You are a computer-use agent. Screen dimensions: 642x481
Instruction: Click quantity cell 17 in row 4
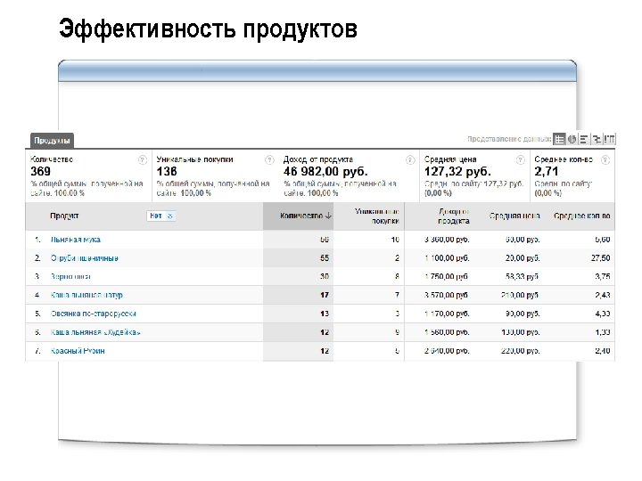tap(325, 295)
